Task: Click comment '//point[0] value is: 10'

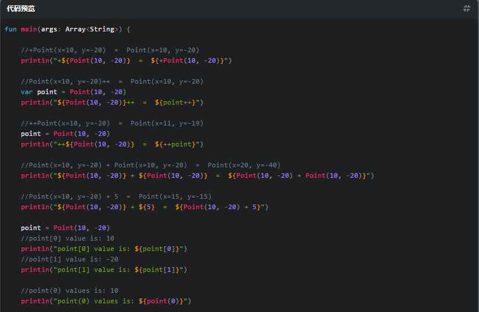Action: (x=67, y=238)
